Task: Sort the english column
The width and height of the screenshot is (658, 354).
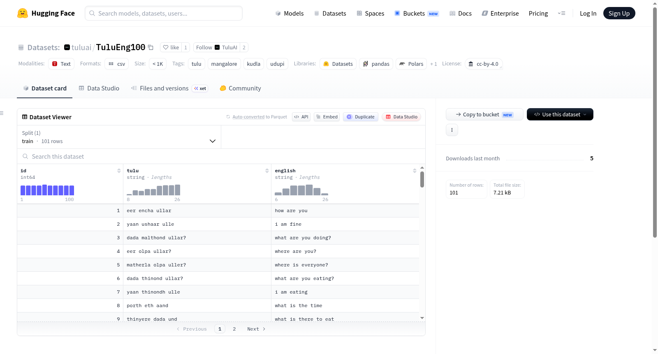Action: (415, 171)
